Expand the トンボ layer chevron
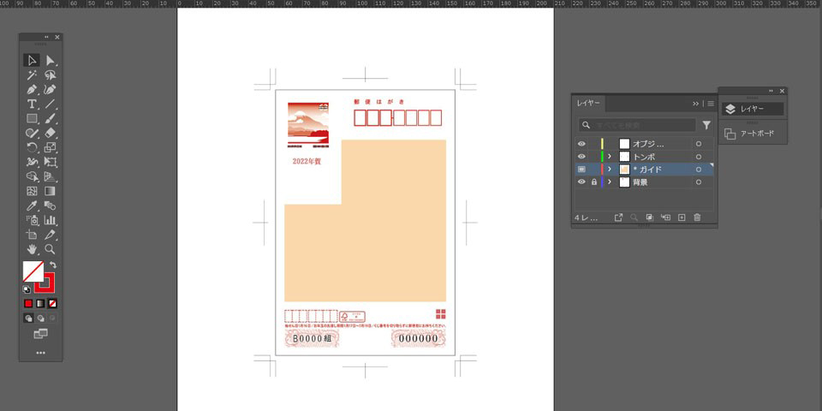This screenshot has height=411, width=822. 610,157
